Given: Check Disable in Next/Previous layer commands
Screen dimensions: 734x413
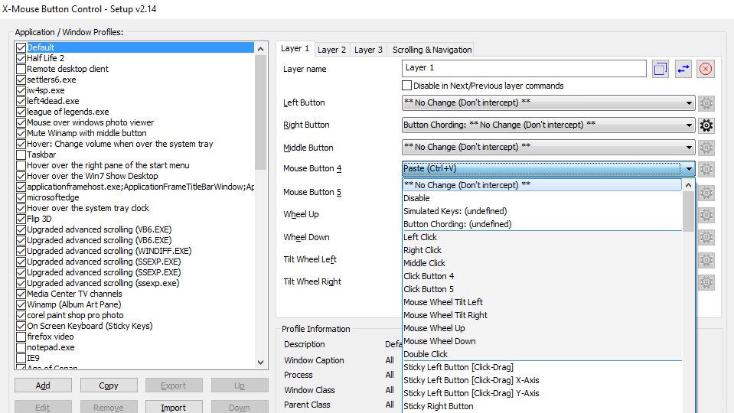Looking at the screenshot, I should (x=406, y=86).
